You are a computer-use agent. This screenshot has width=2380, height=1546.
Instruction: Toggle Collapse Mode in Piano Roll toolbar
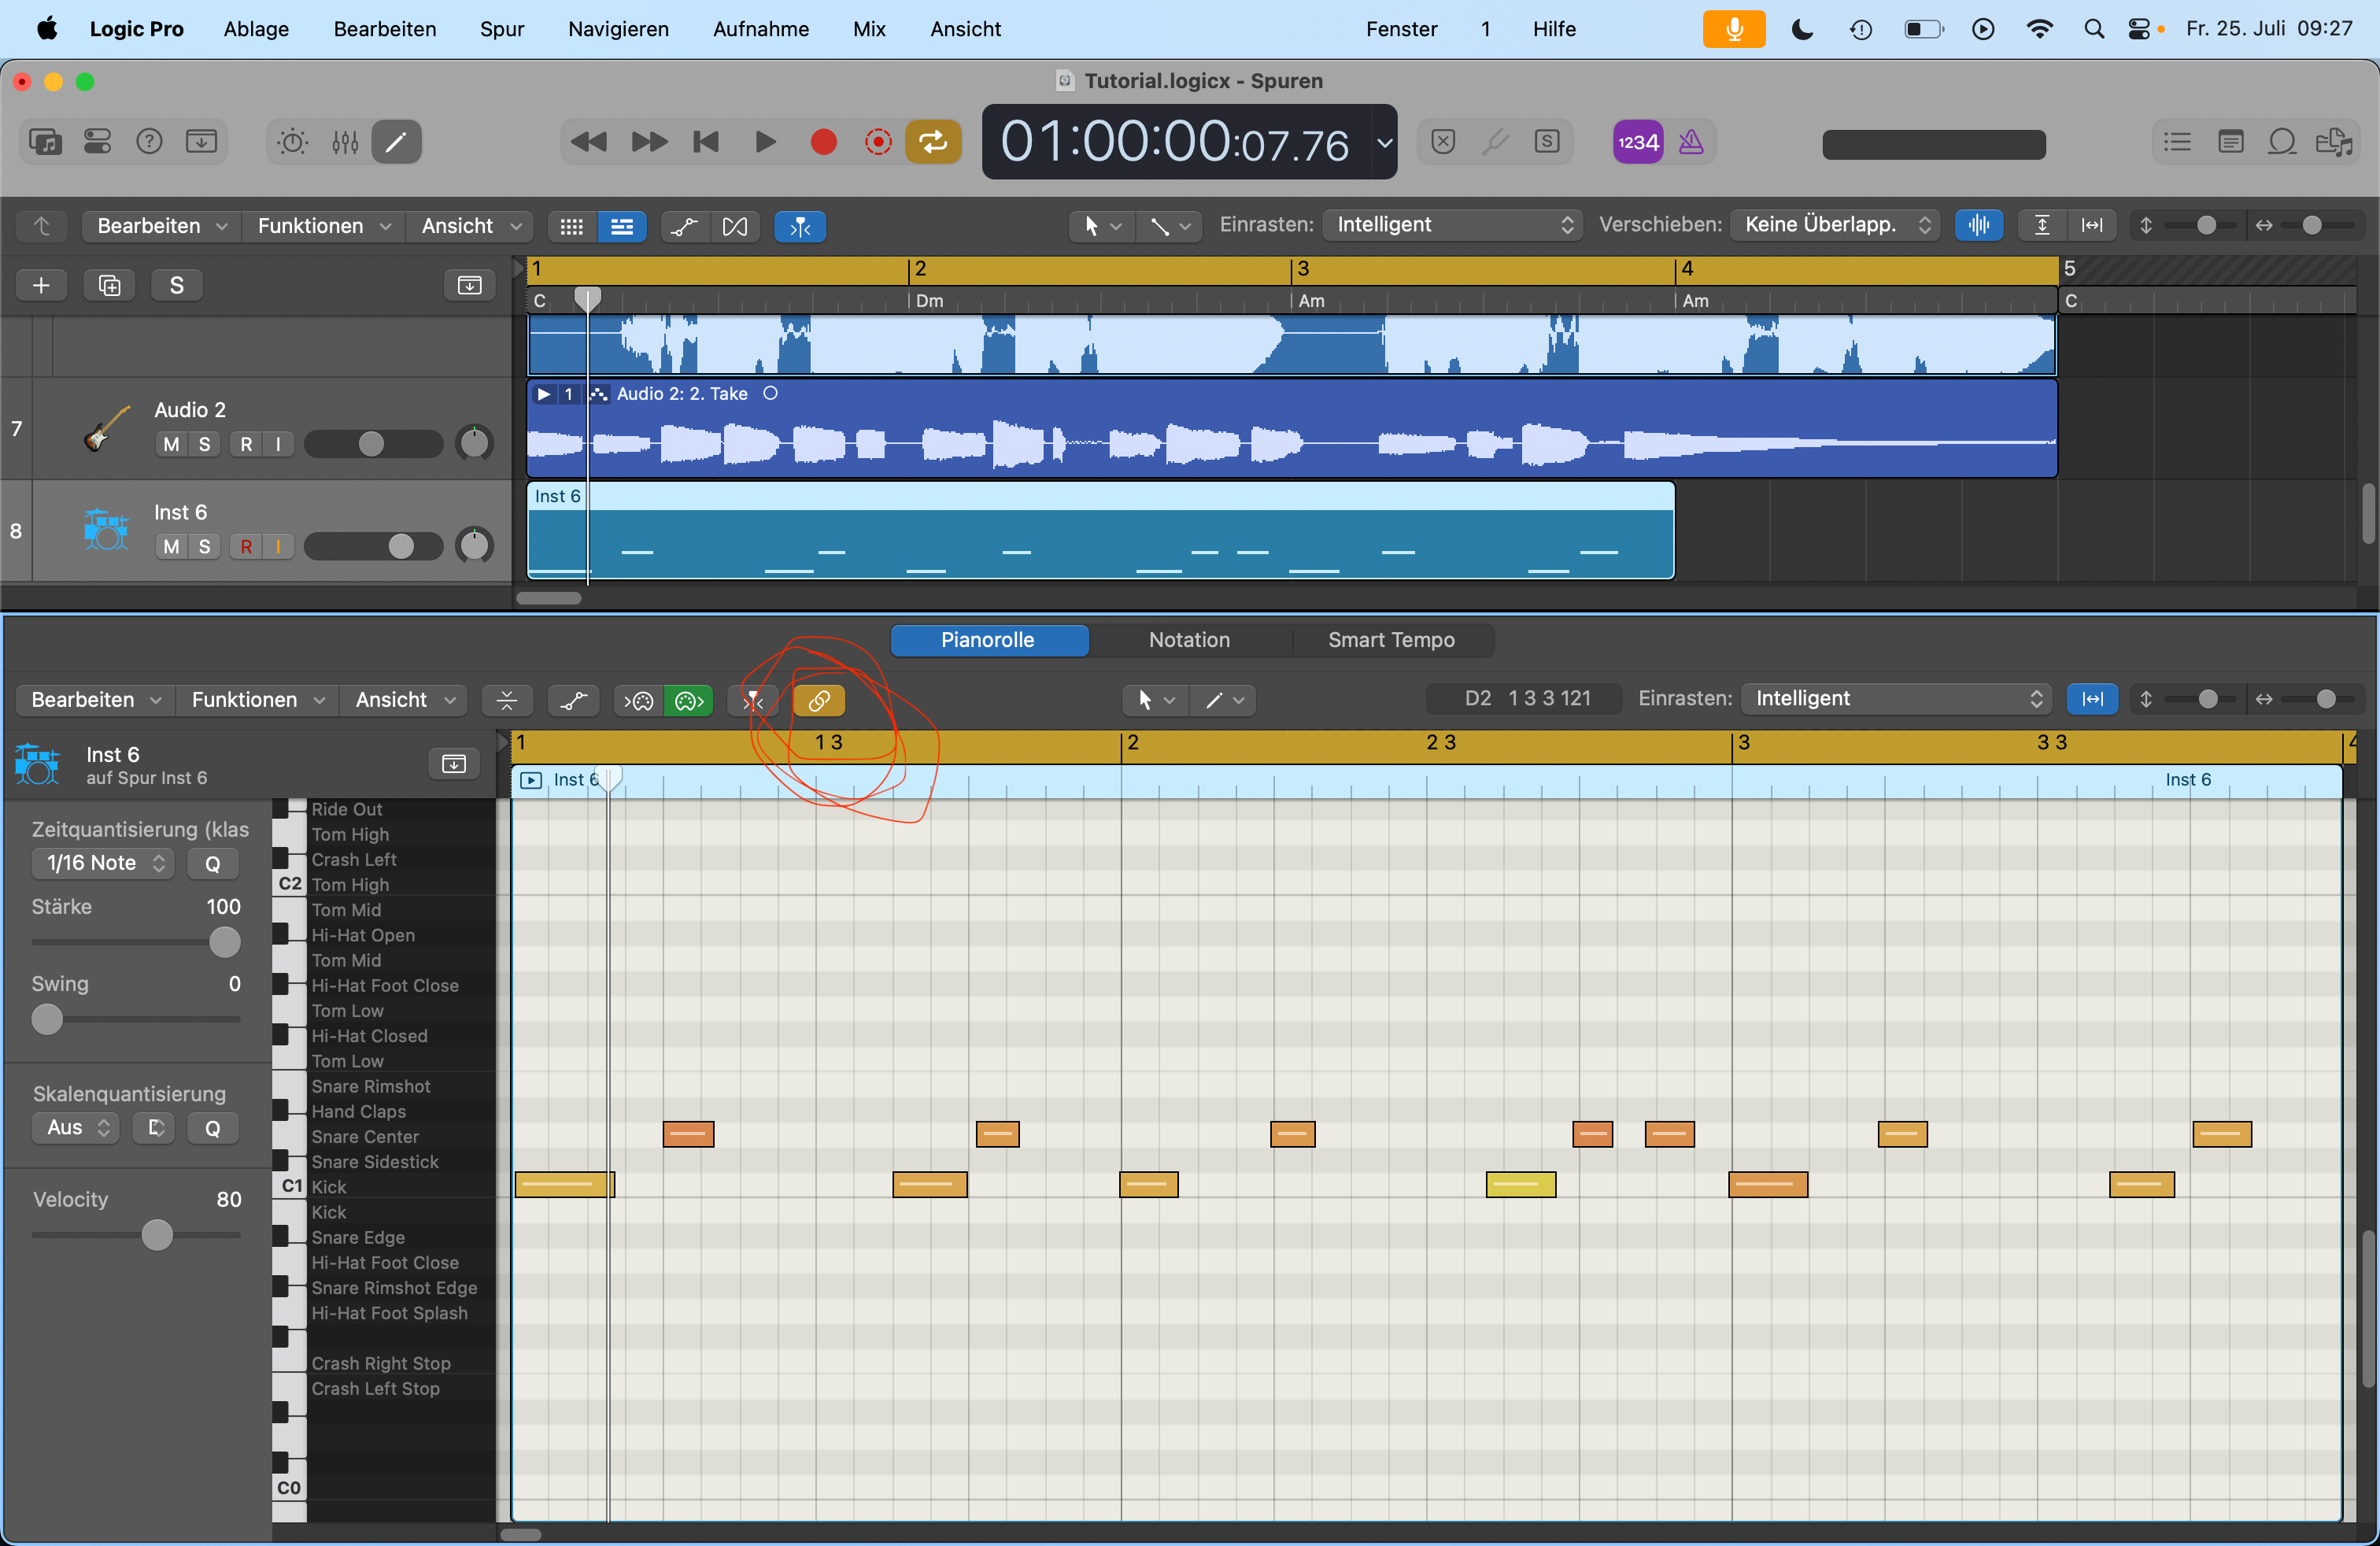coord(507,701)
